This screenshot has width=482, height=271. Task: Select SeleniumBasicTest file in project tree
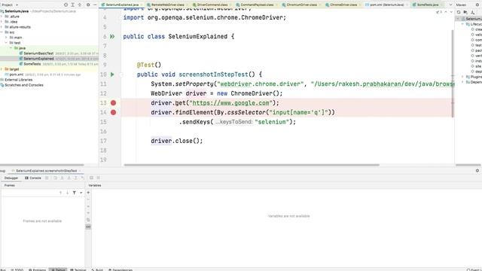(38, 53)
